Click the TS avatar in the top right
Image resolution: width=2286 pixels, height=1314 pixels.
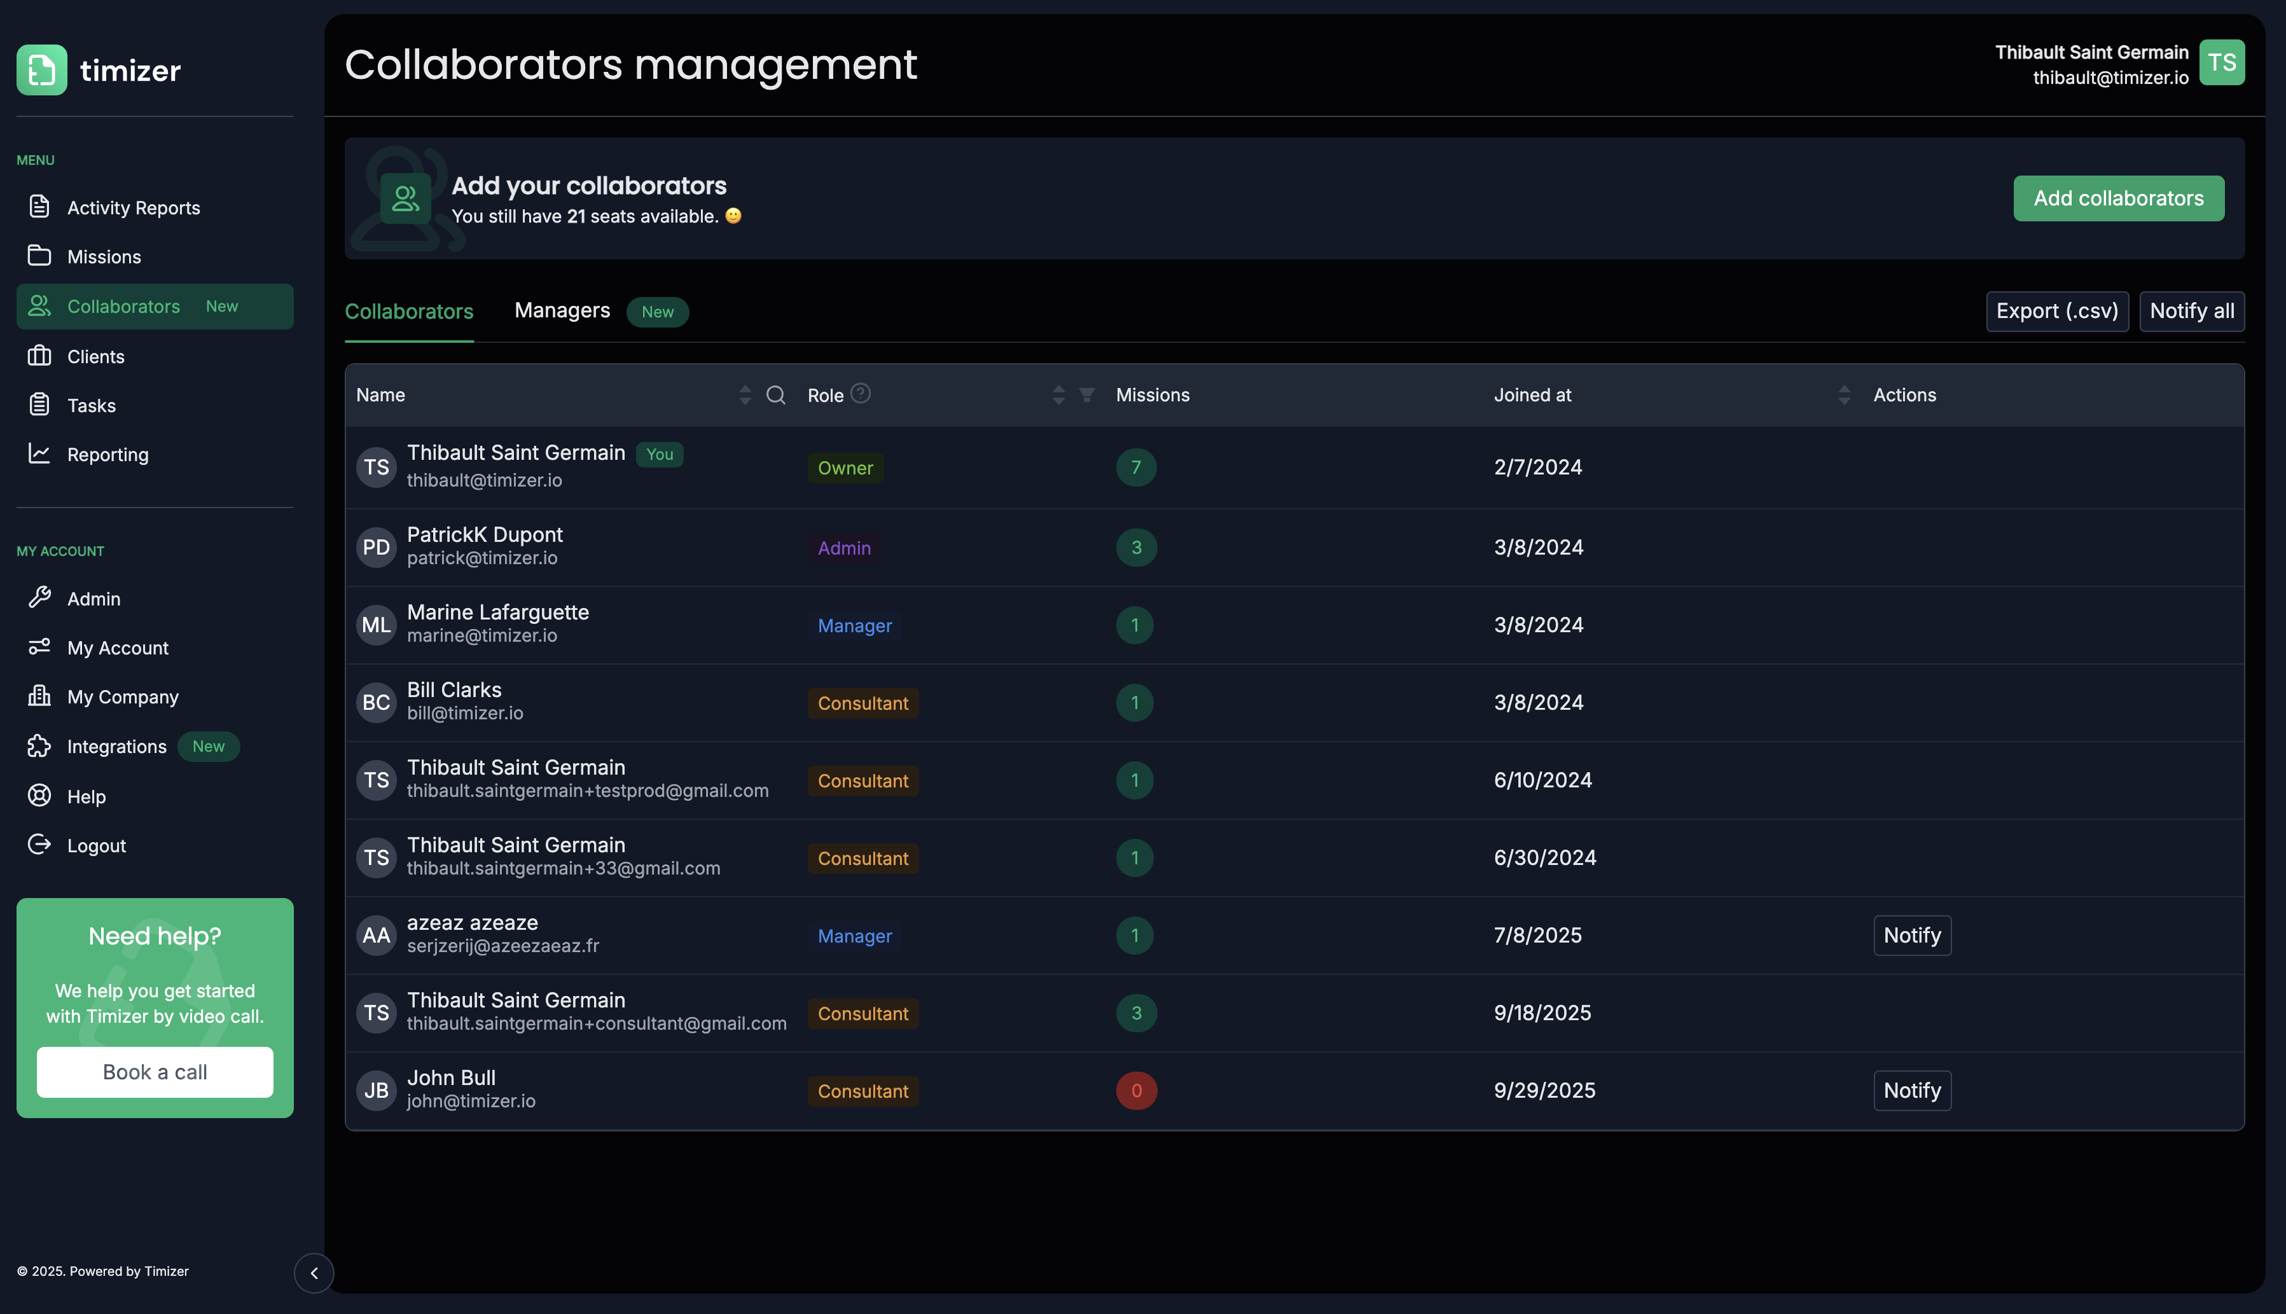pyautogui.click(x=2223, y=61)
